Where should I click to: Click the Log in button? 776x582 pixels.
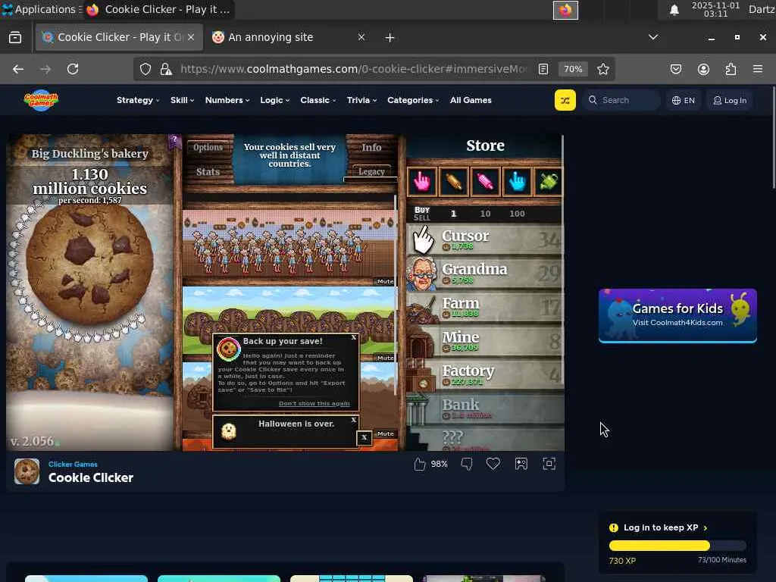point(730,101)
